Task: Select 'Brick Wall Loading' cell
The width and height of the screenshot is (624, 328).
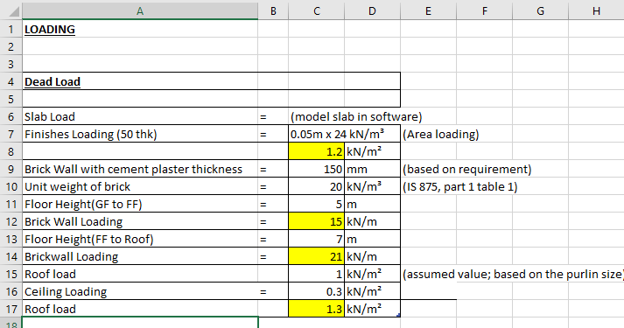Action: [140, 221]
